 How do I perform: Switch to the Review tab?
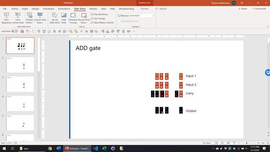coord(93,8)
